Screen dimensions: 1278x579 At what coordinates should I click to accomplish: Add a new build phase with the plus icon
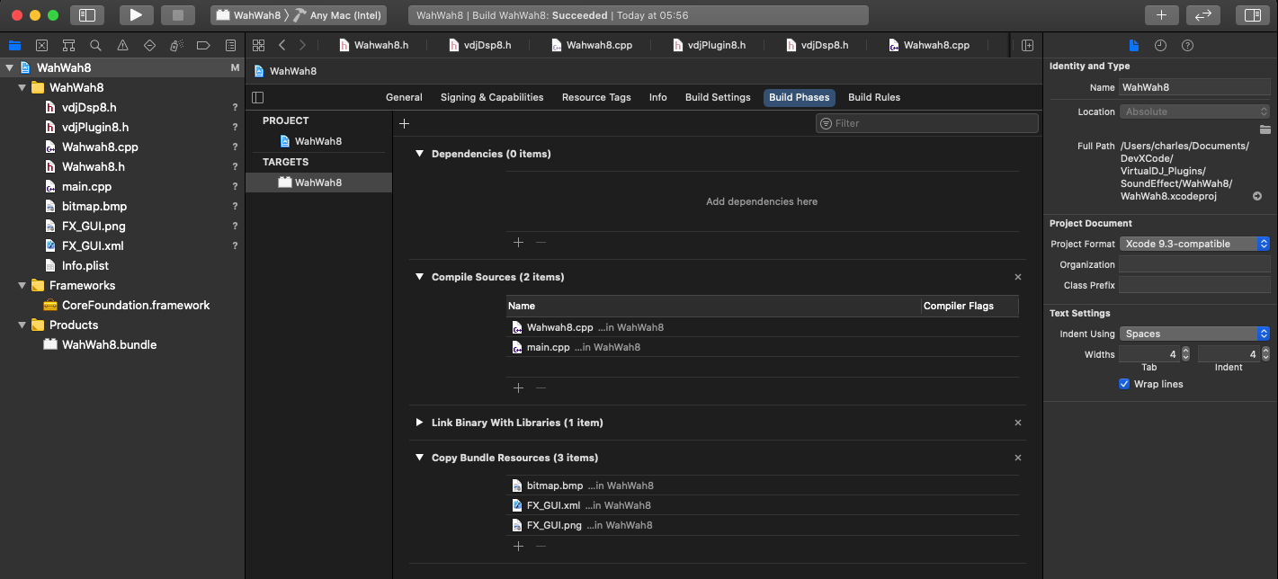(x=404, y=123)
